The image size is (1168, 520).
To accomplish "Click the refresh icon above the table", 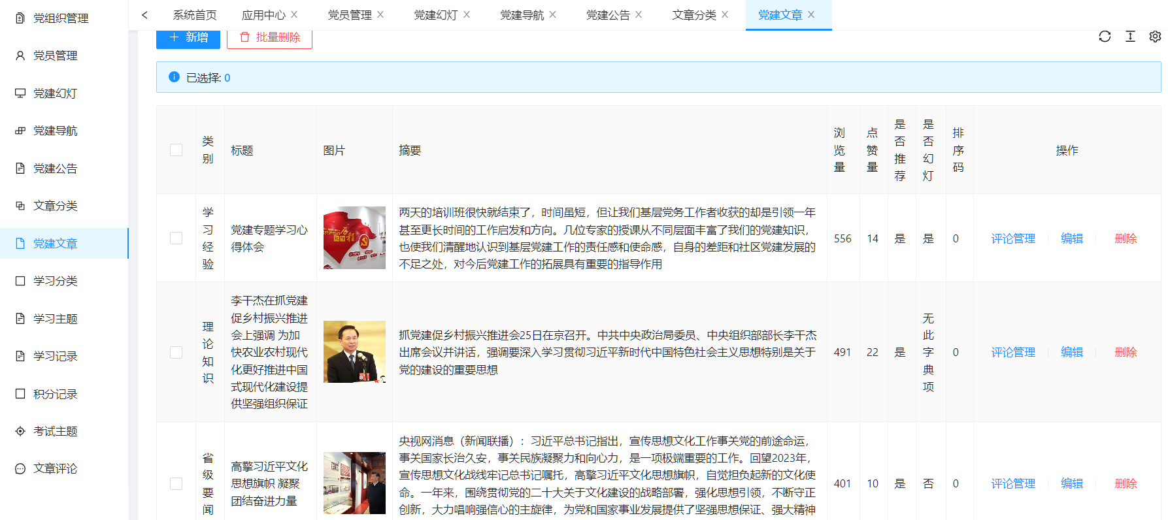I will [1105, 37].
